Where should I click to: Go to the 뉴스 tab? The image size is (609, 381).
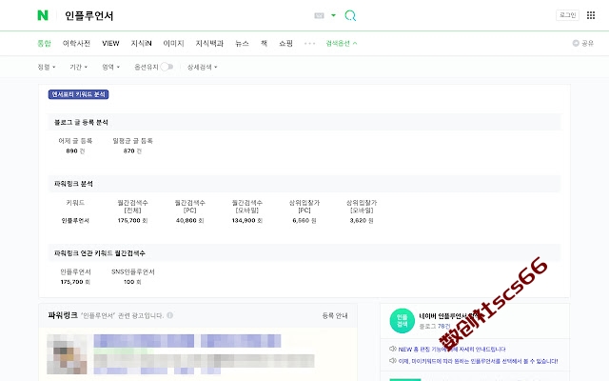pyautogui.click(x=242, y=43)
